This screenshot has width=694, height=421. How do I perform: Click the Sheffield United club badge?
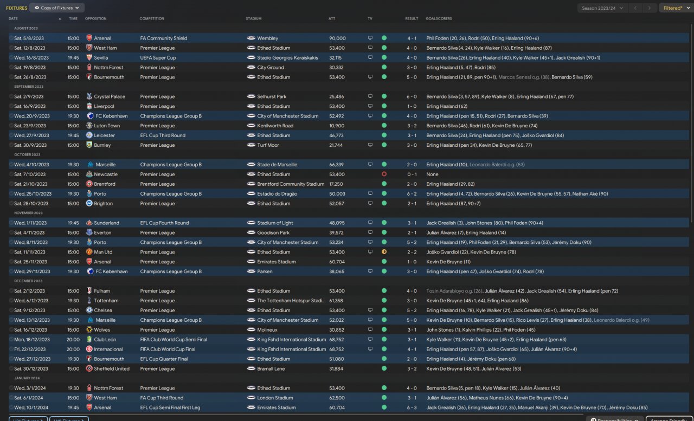[x=89, y=368]
